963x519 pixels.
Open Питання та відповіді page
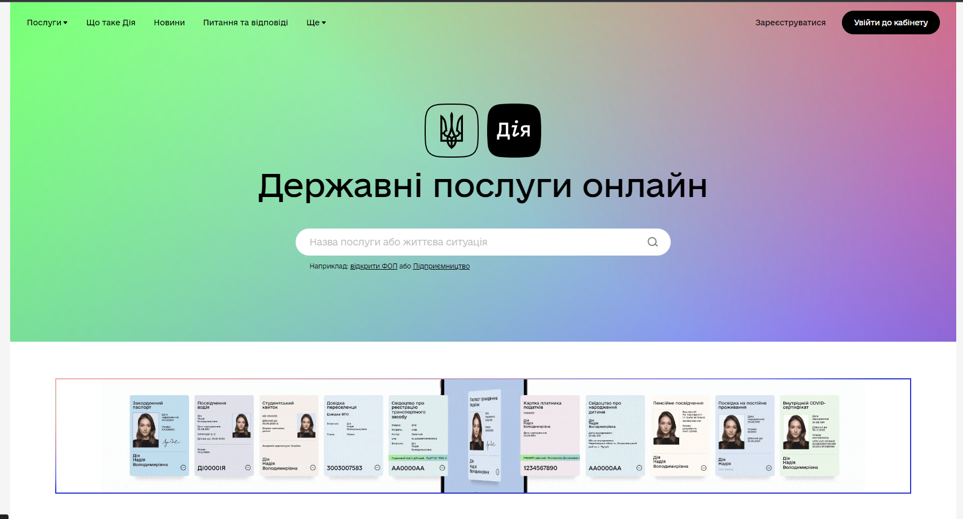coord(245,23)
